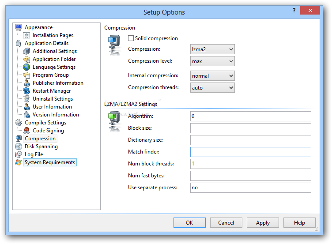Click the LZMA/LZMA2 Settings clamp icon
The height and width of the screenshot is (244, 332).
(x=114, y=122)
